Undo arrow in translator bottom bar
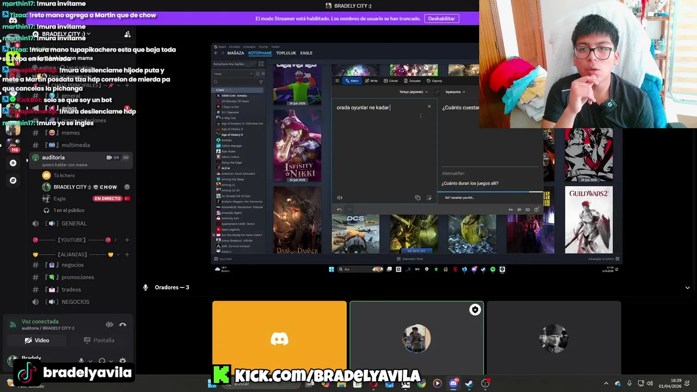This screenshot has width=697, height=392. point(339,210)
